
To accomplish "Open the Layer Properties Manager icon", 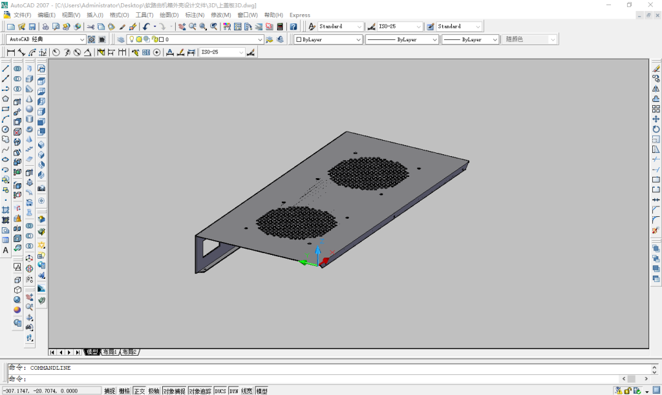I will click(121, 39).
